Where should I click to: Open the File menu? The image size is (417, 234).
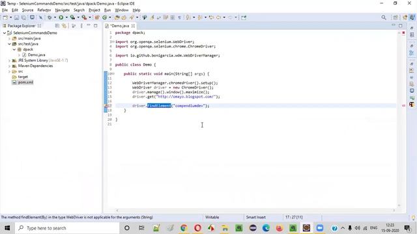(5, 10)
